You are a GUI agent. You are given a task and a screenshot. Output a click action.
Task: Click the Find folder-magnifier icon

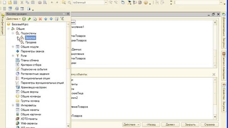click(64, 2)
